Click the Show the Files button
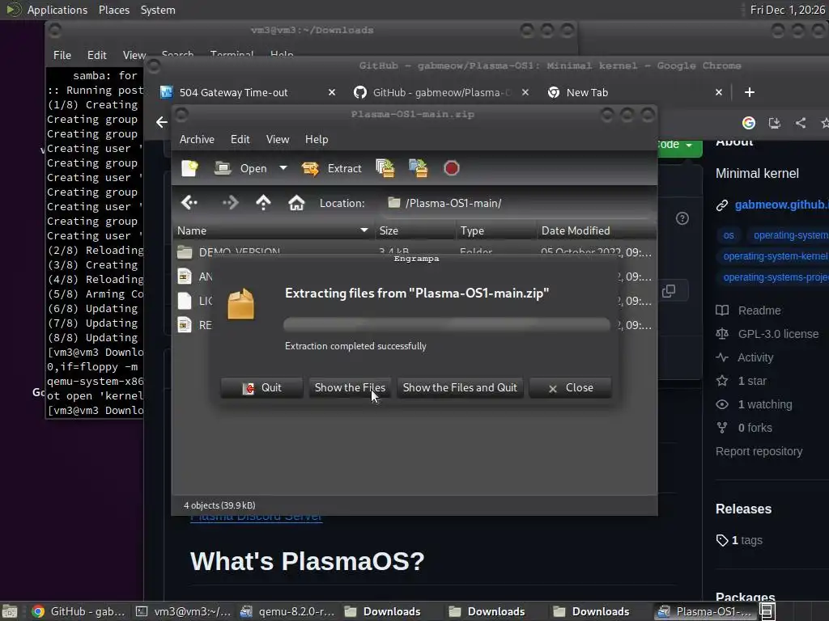The height and width of the screenshot is (621, 829). tap(350, 387)
